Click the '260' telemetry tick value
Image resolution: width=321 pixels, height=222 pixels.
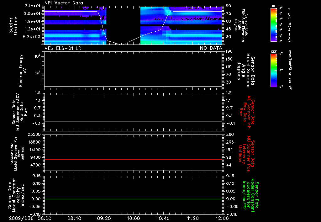[x=230, y=135]
